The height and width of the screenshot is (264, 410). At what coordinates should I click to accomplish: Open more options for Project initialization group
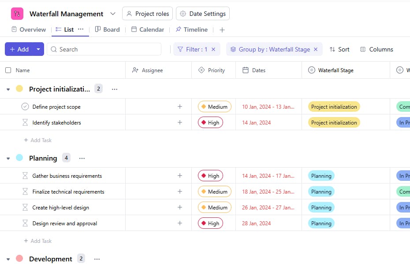coord(115,89)
